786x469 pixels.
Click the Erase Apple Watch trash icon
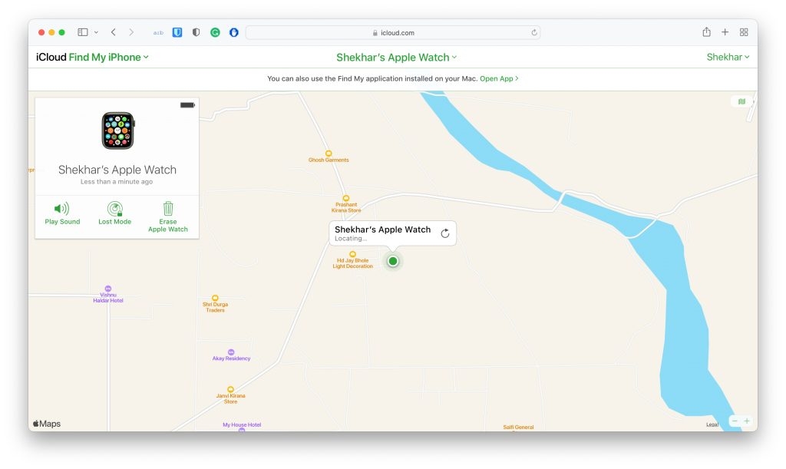(168, 209)
